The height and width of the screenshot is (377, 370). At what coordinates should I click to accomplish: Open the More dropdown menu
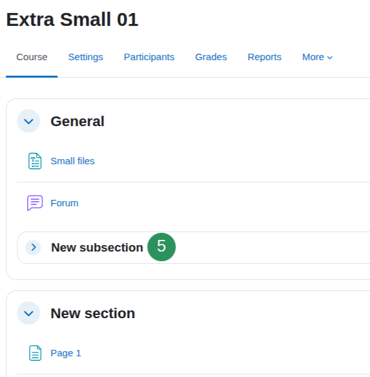click(317, 57)
